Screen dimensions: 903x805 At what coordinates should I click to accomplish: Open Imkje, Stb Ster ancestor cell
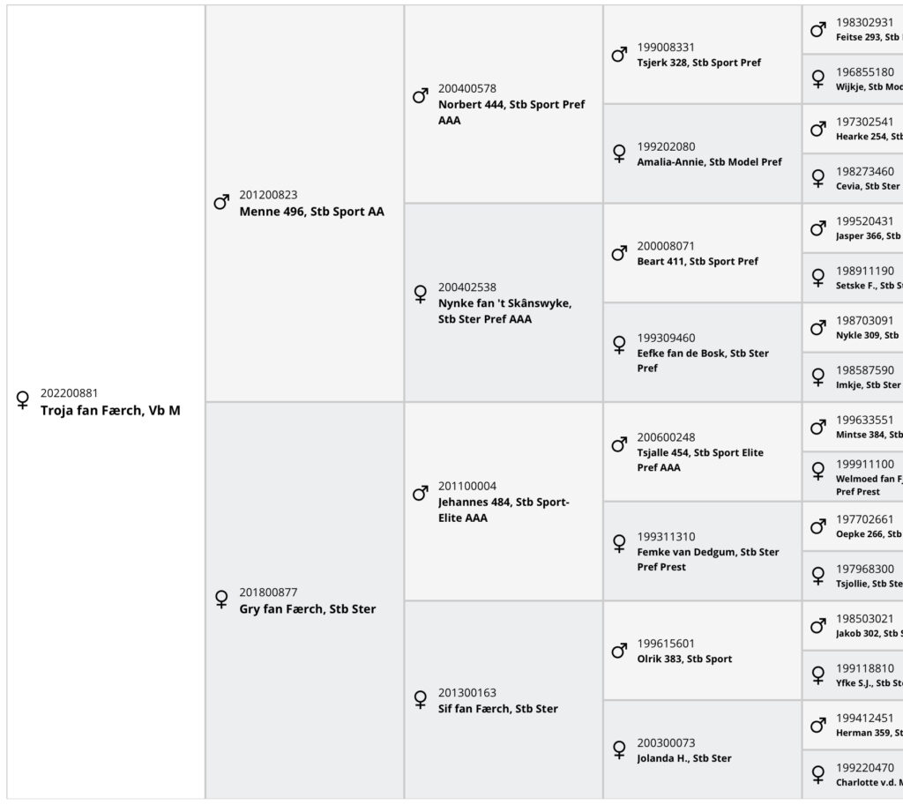[x=853, y=377]
